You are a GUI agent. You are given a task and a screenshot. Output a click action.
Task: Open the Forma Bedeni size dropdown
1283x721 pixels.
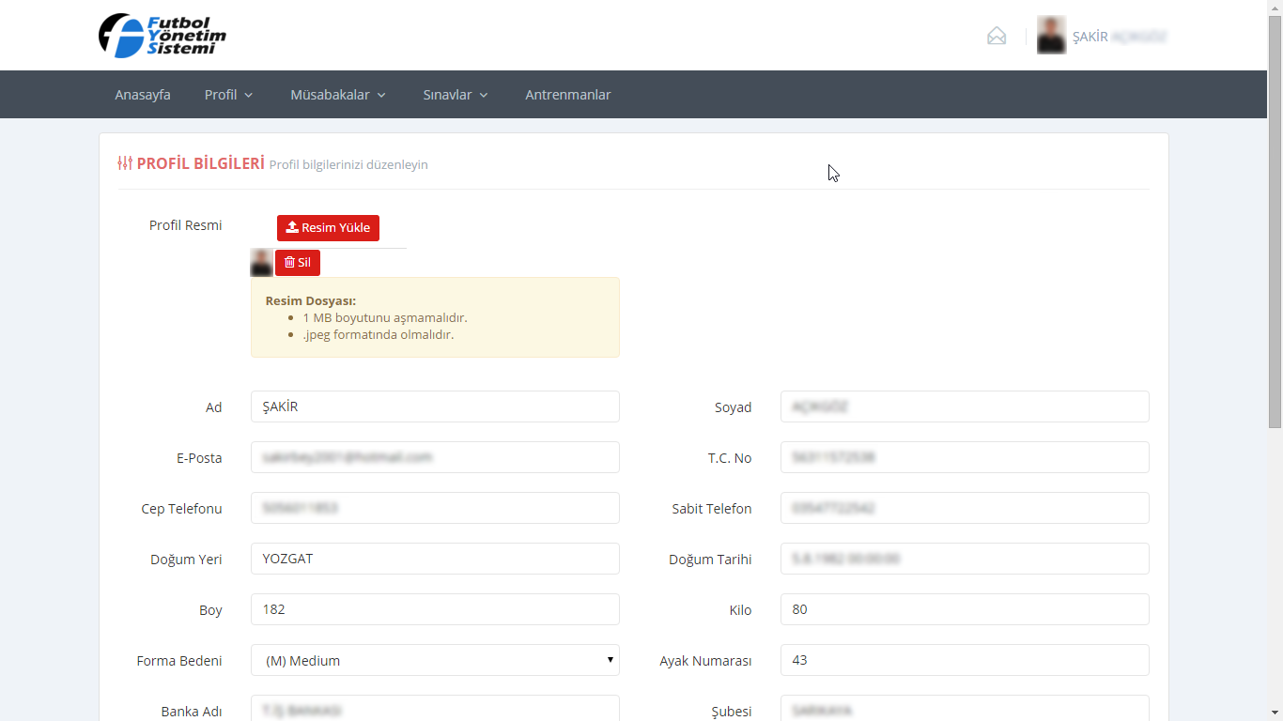tap(435, 660)
